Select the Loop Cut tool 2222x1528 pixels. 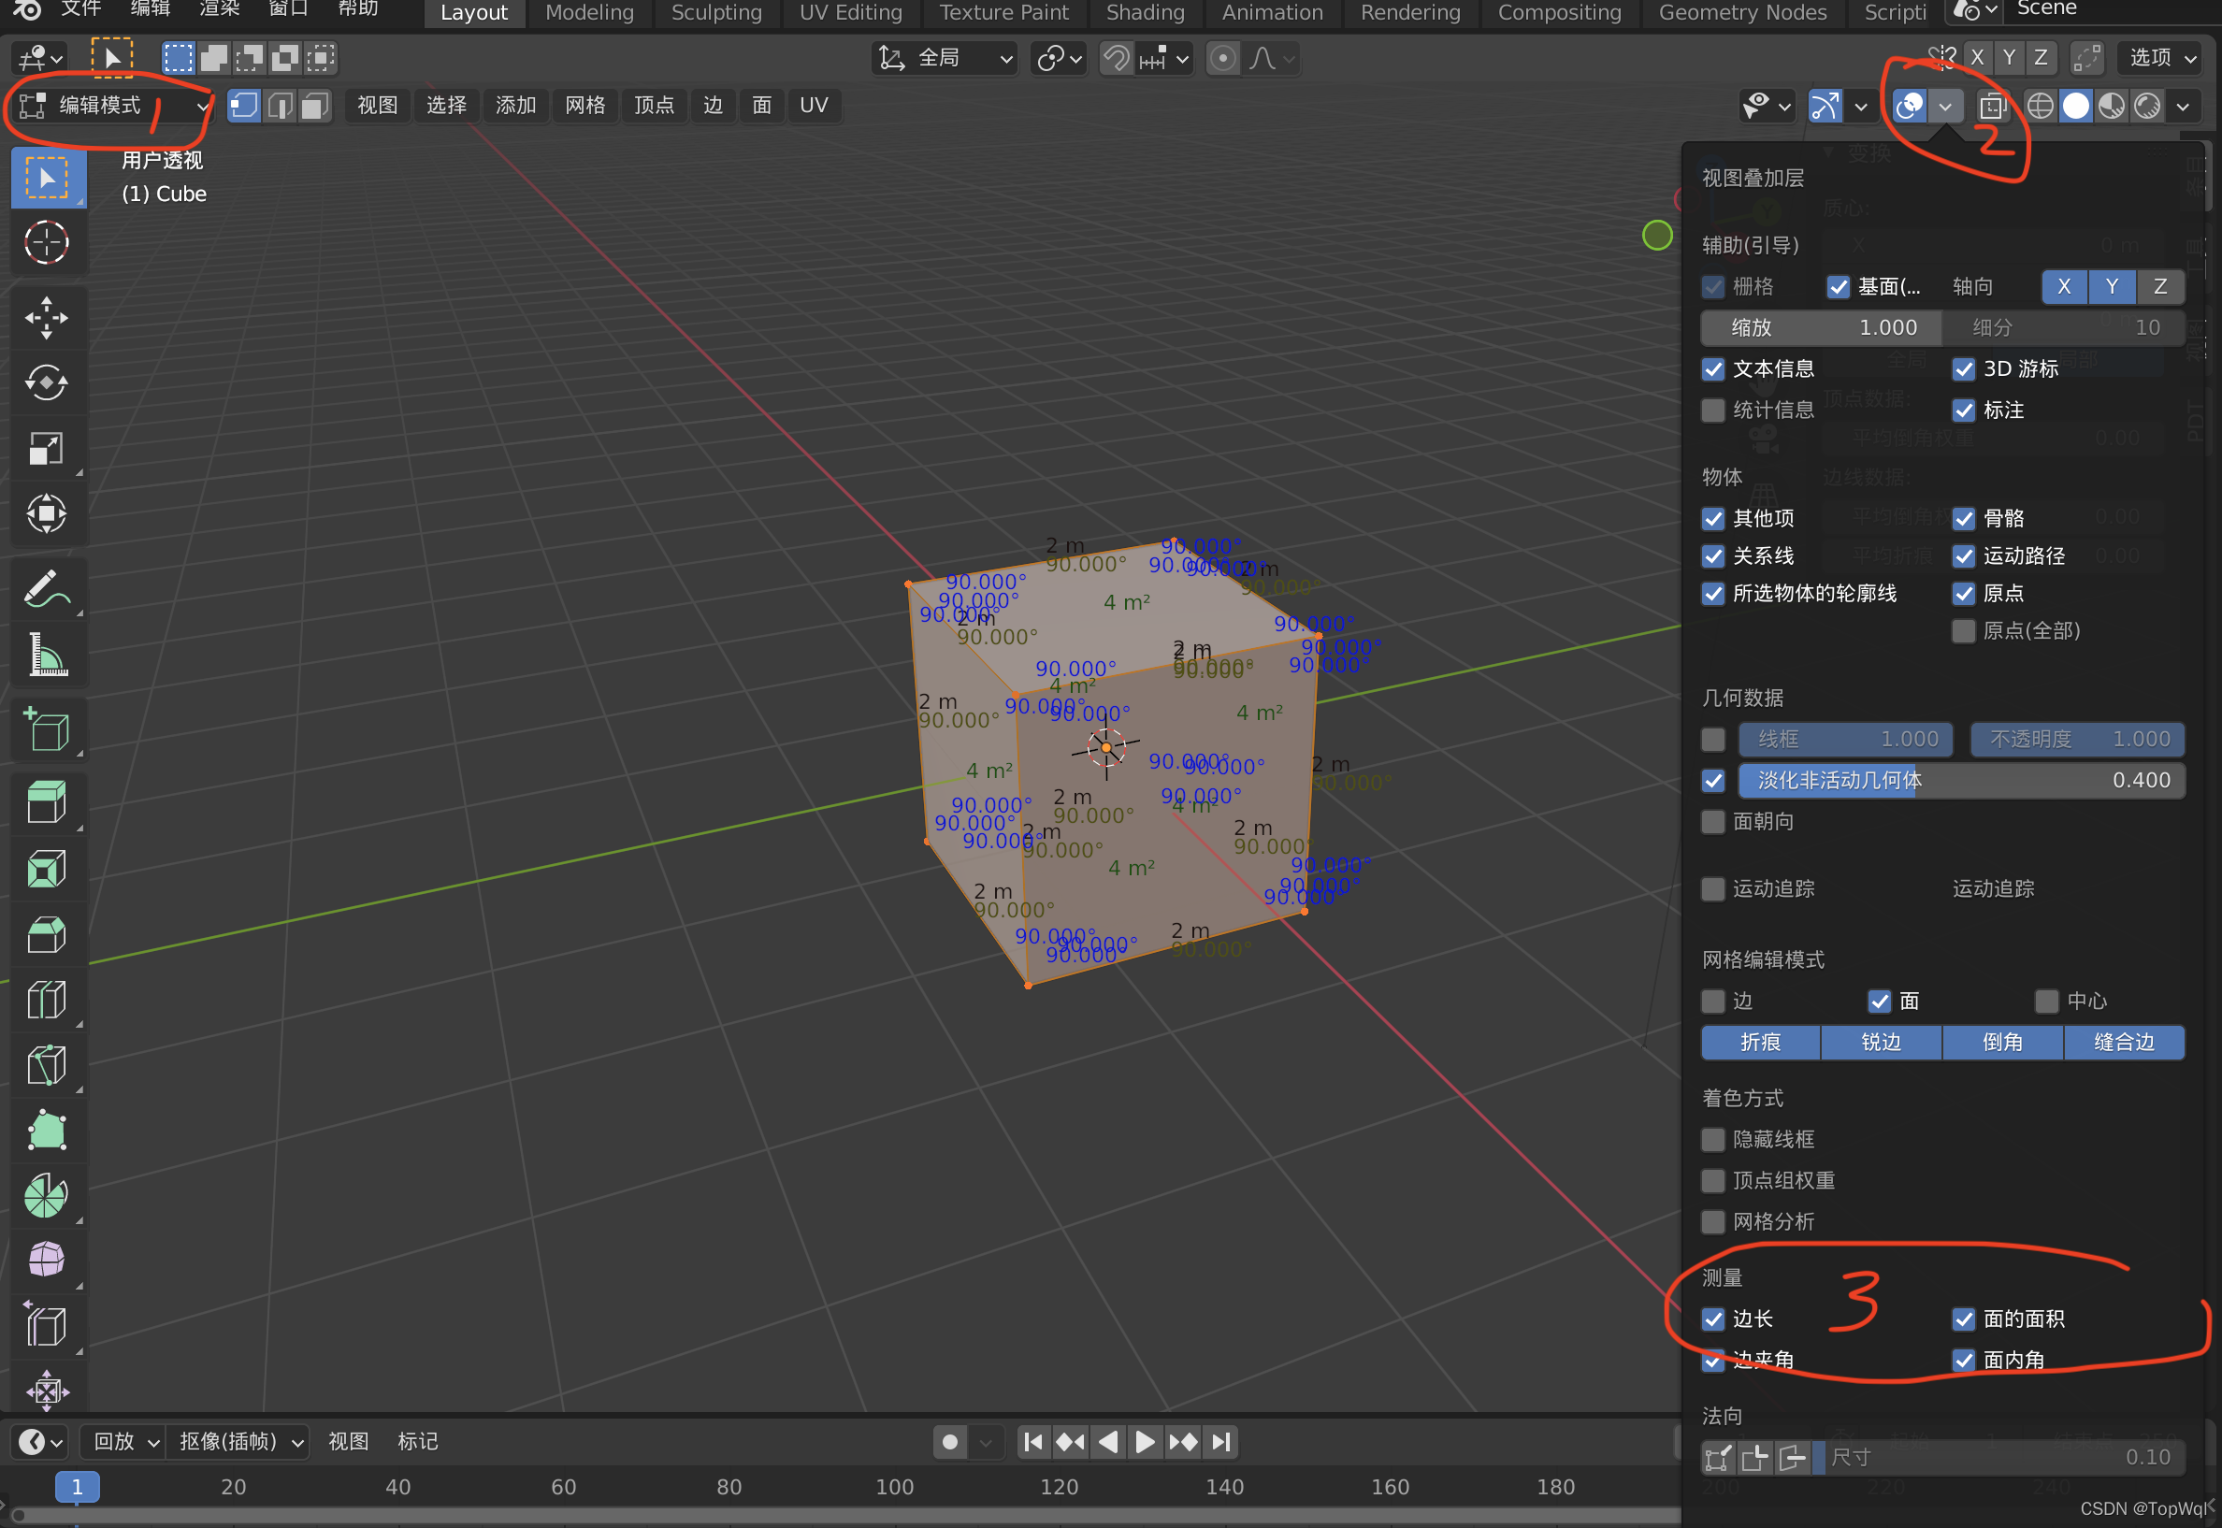click(x=46, y=1001)
